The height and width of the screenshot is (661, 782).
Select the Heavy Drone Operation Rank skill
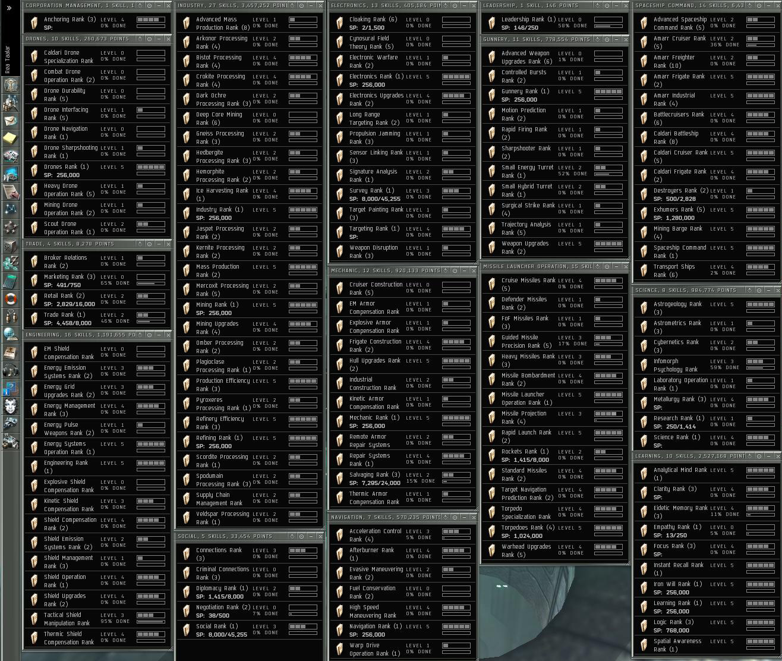(x=99, y=190)
